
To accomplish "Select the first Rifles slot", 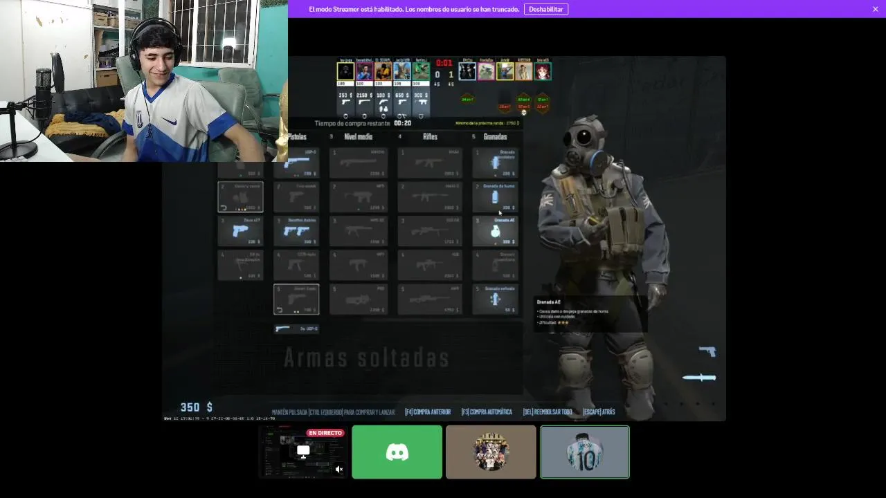I will click(430, 163).
